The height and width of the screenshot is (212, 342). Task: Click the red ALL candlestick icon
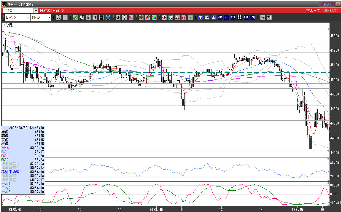(131, 17)
